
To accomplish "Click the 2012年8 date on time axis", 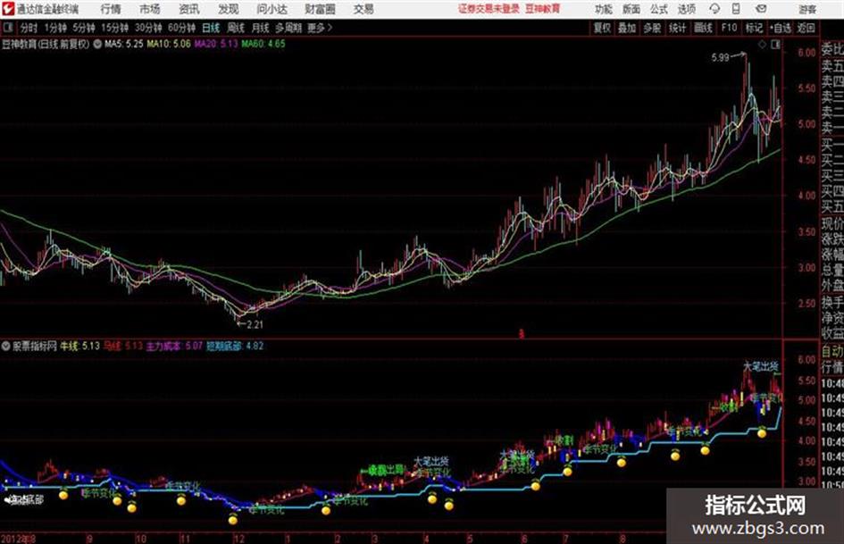I will (18, 539).
